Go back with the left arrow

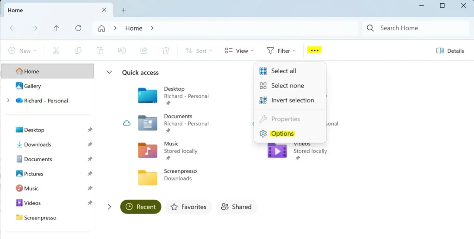click(x=12, y=28)
